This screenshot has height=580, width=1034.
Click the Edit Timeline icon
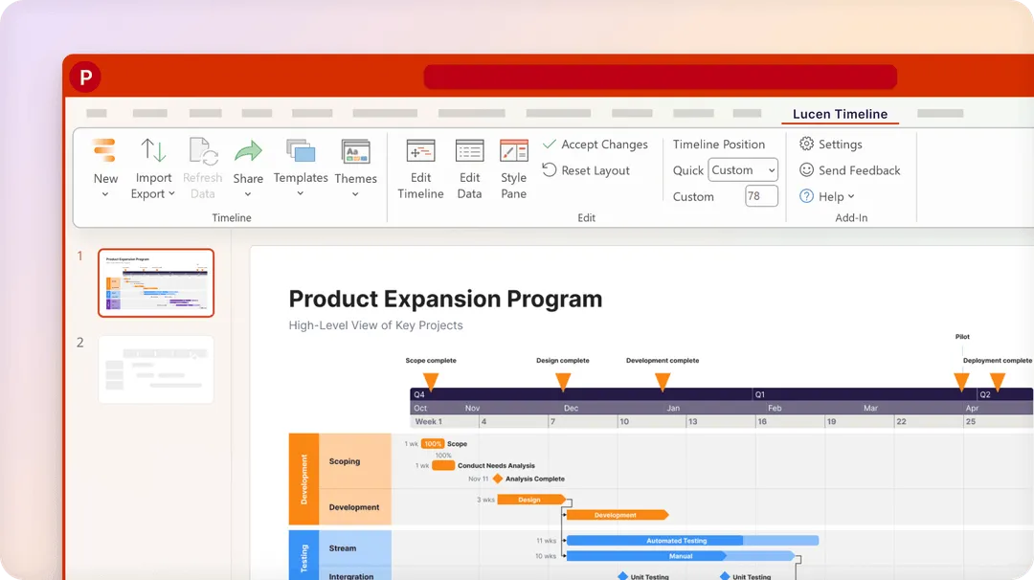(x=420, y=151)
